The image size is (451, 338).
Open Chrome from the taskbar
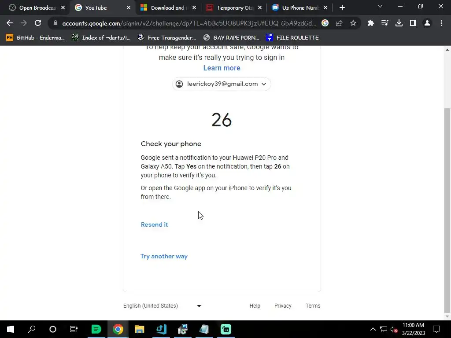tap(118, 329)
